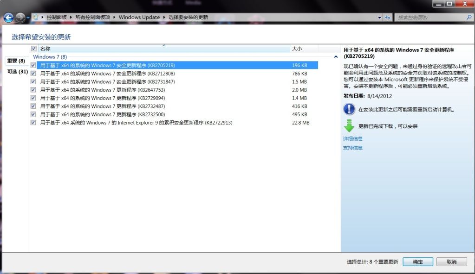Open 所有控制面板项 breadcrumb
The height and width of the screenshot is (274, 475).
[x=93, y=17]
